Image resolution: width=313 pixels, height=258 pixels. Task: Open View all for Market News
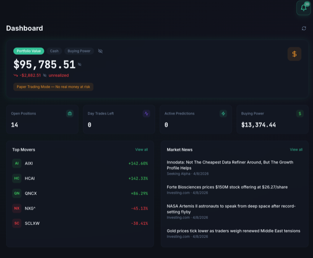click(296, 149)
